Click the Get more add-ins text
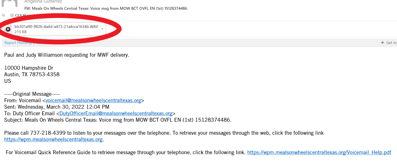 tap(391, 43)
